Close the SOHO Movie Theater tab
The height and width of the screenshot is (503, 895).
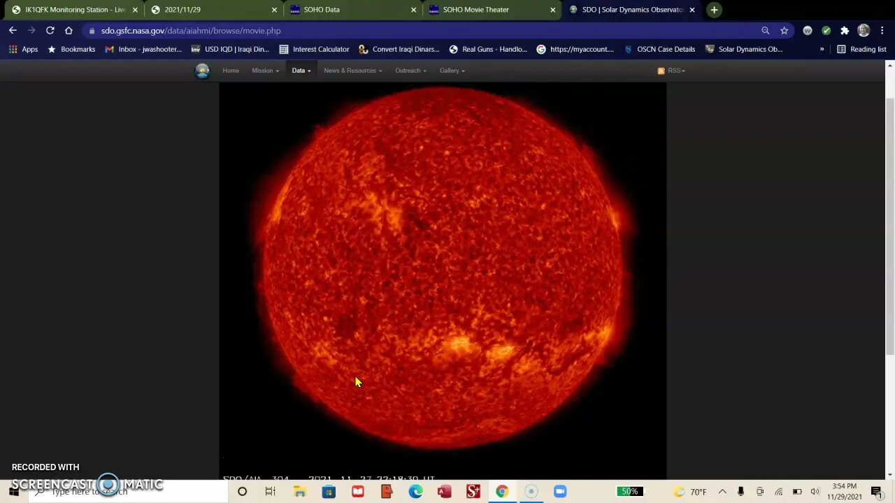coord(552,10)
